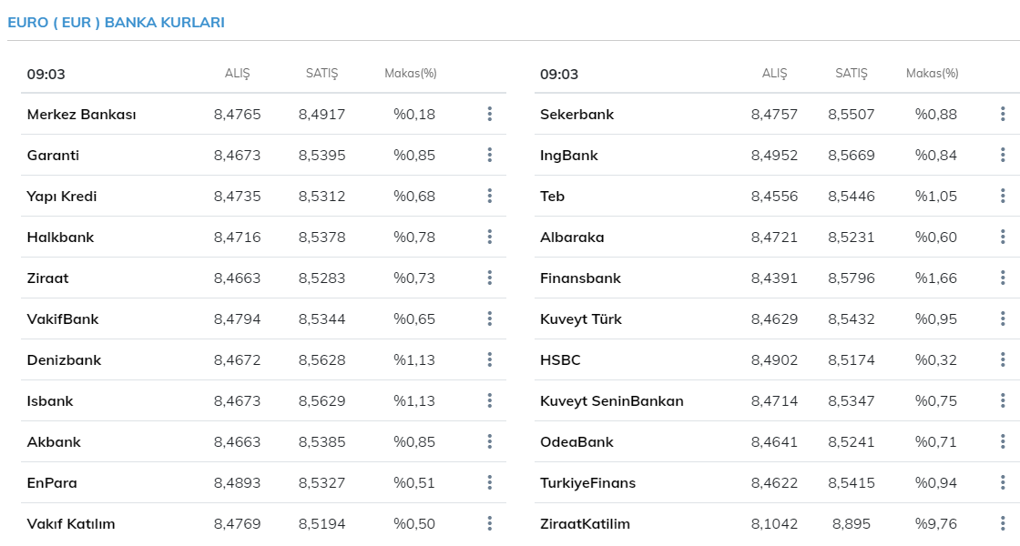Open three-dot menu for Kuveyt Türk row

click(x=1003, y=318)
